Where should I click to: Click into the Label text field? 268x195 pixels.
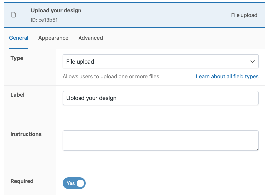tap(160, 98)
